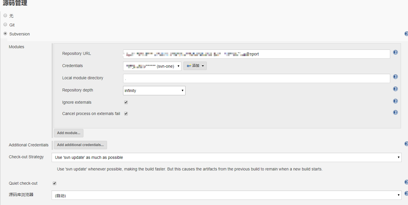Image resolution: width=408 pixels, height=205 pixels.
Task: Open help for Repository URL field
Action: [395, 52]
